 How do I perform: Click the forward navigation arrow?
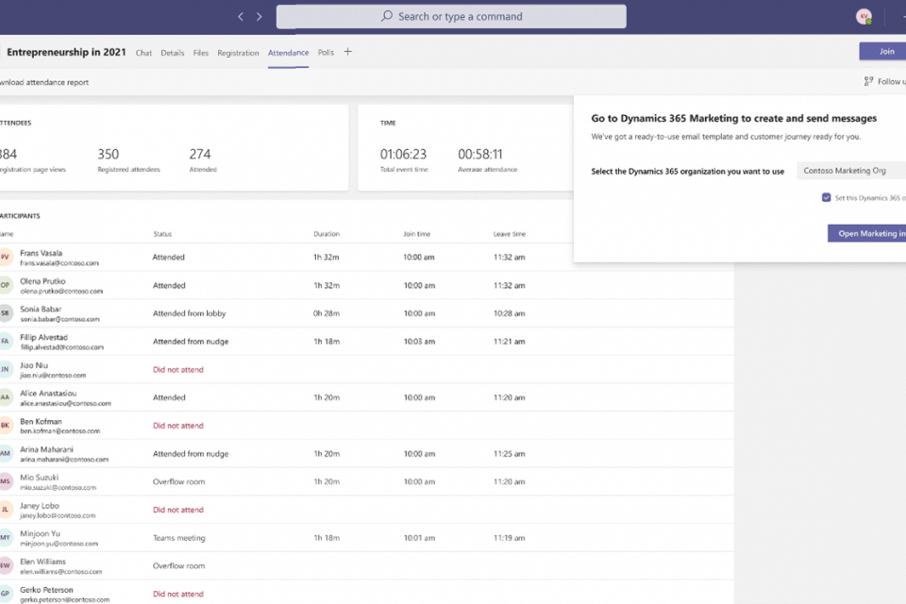point(260,16)
